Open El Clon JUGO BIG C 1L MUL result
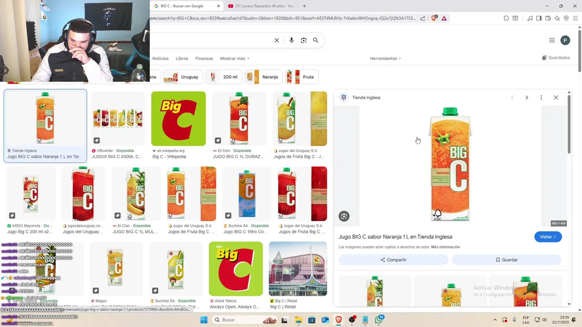Screen dimensions: 582x327 pyautogui.click(x=136, y=200)
